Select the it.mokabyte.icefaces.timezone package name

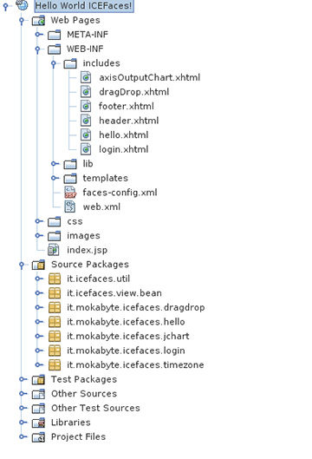point(135,365)
